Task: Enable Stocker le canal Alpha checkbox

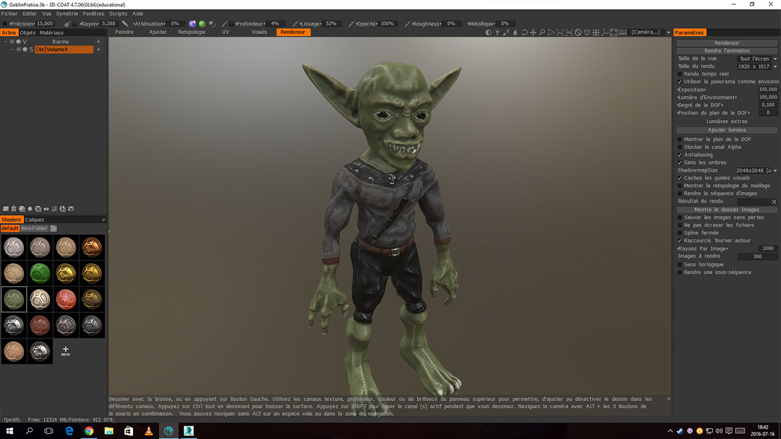Action: tap(680, 147)
